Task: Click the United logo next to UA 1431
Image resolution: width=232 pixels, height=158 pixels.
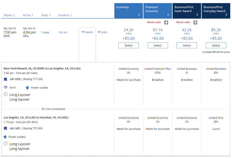Action: pyautogui.click(x=5, y=128)
